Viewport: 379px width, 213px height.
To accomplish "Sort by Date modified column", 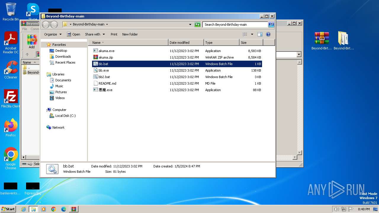I will pos(186,43).
